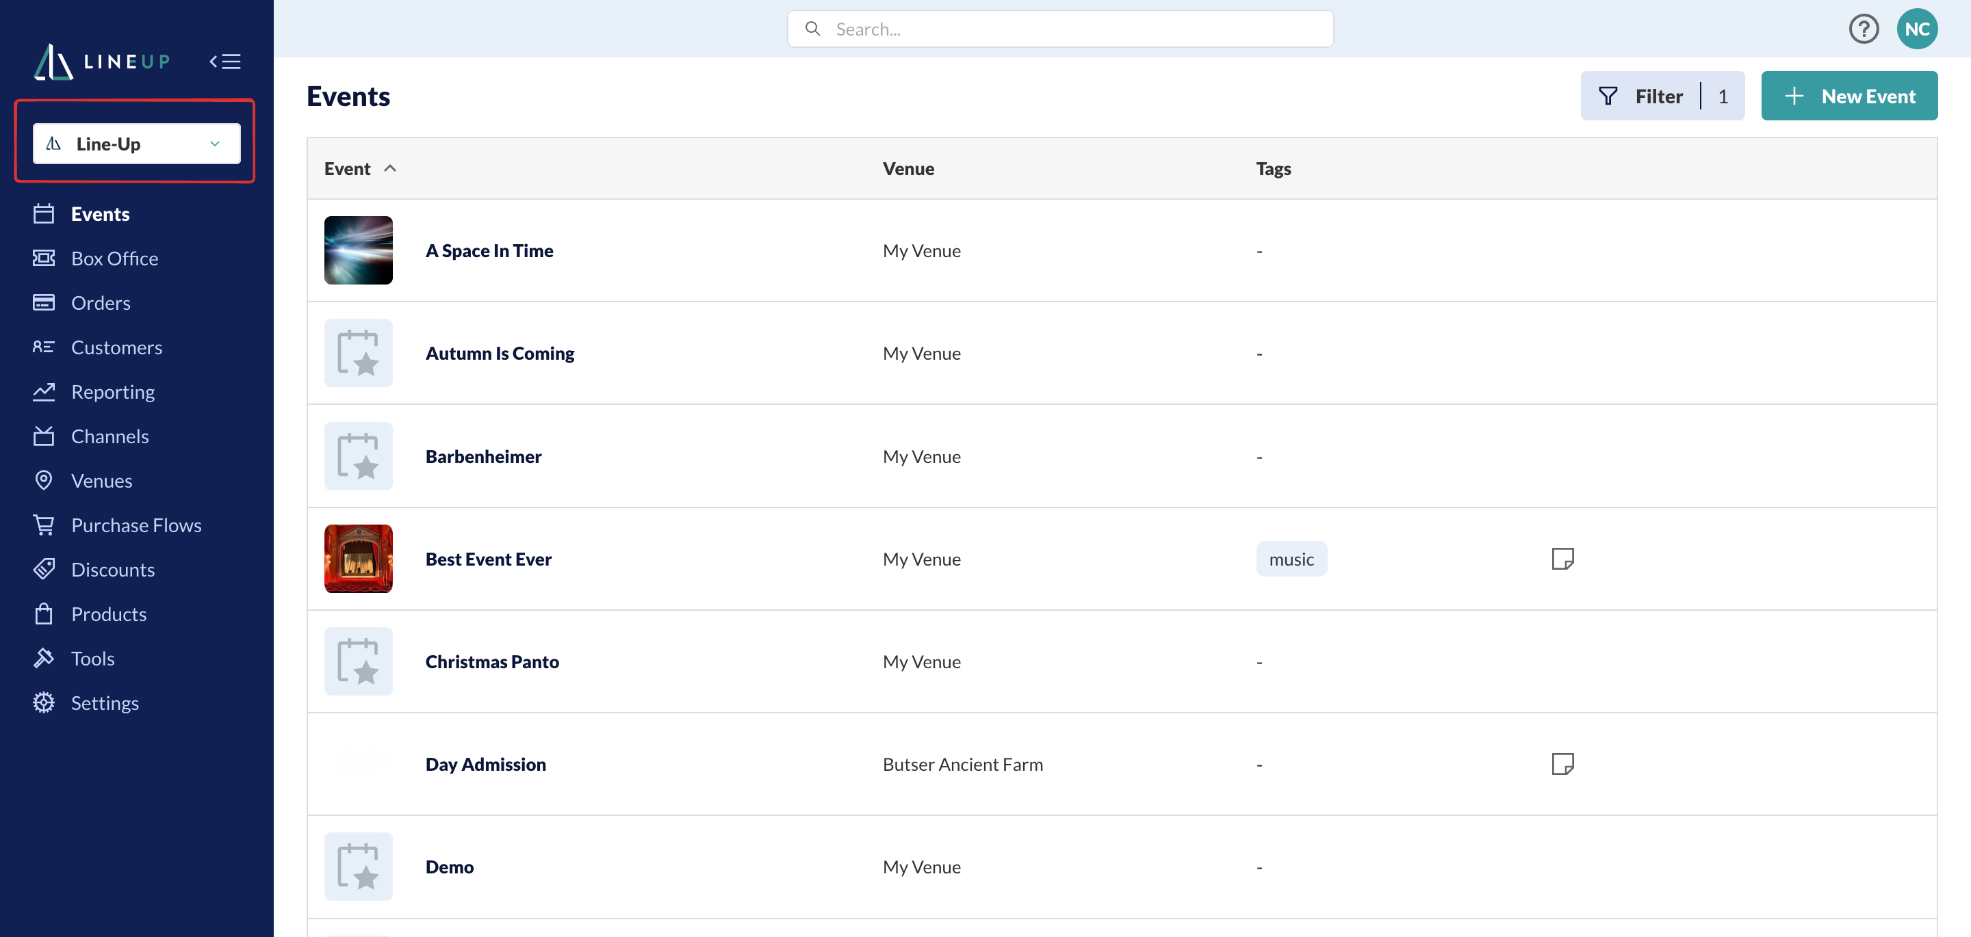The width and height of the screenshot is (1971, 937).
Task: Go to Channels
Action: (110, 436)
